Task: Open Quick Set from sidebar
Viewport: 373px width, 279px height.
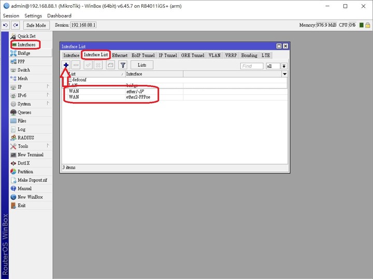Action: [x=26, y=36]
